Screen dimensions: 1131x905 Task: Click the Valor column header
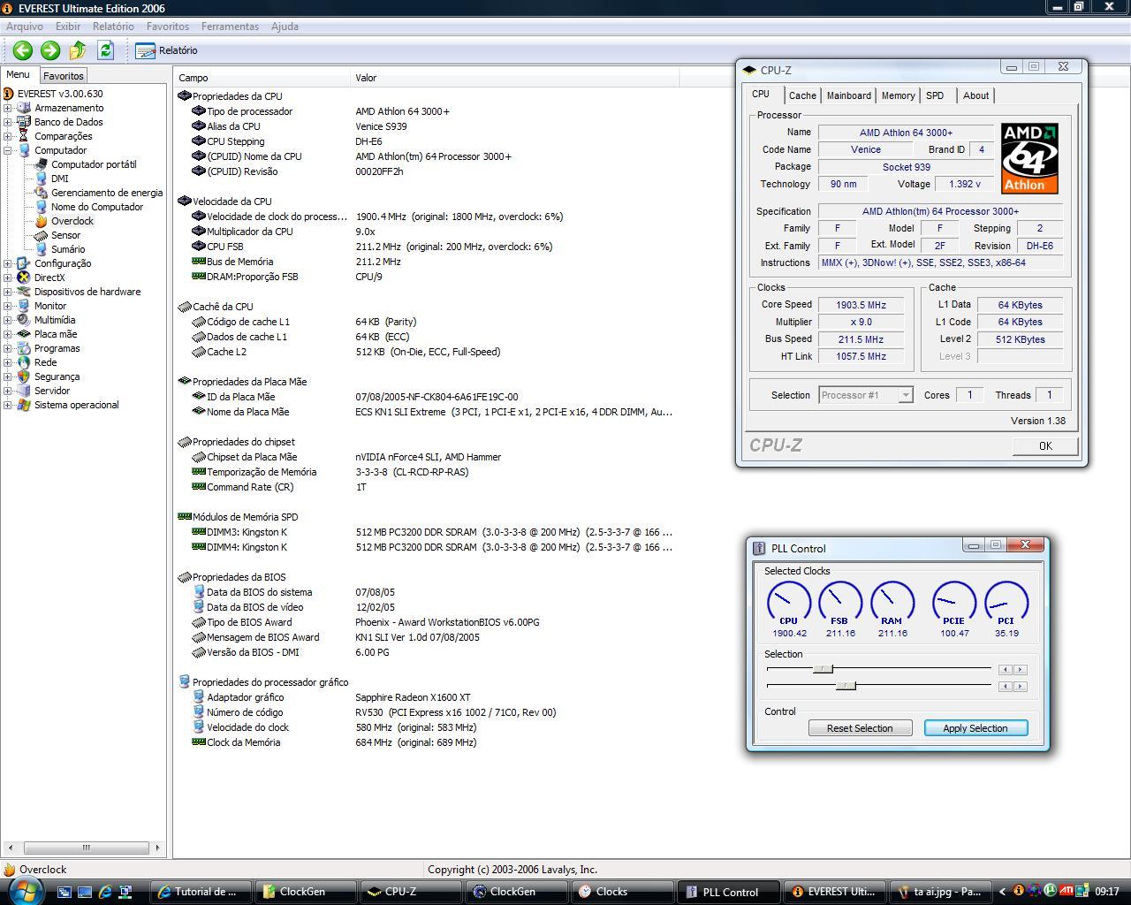(x=515, y=78)
